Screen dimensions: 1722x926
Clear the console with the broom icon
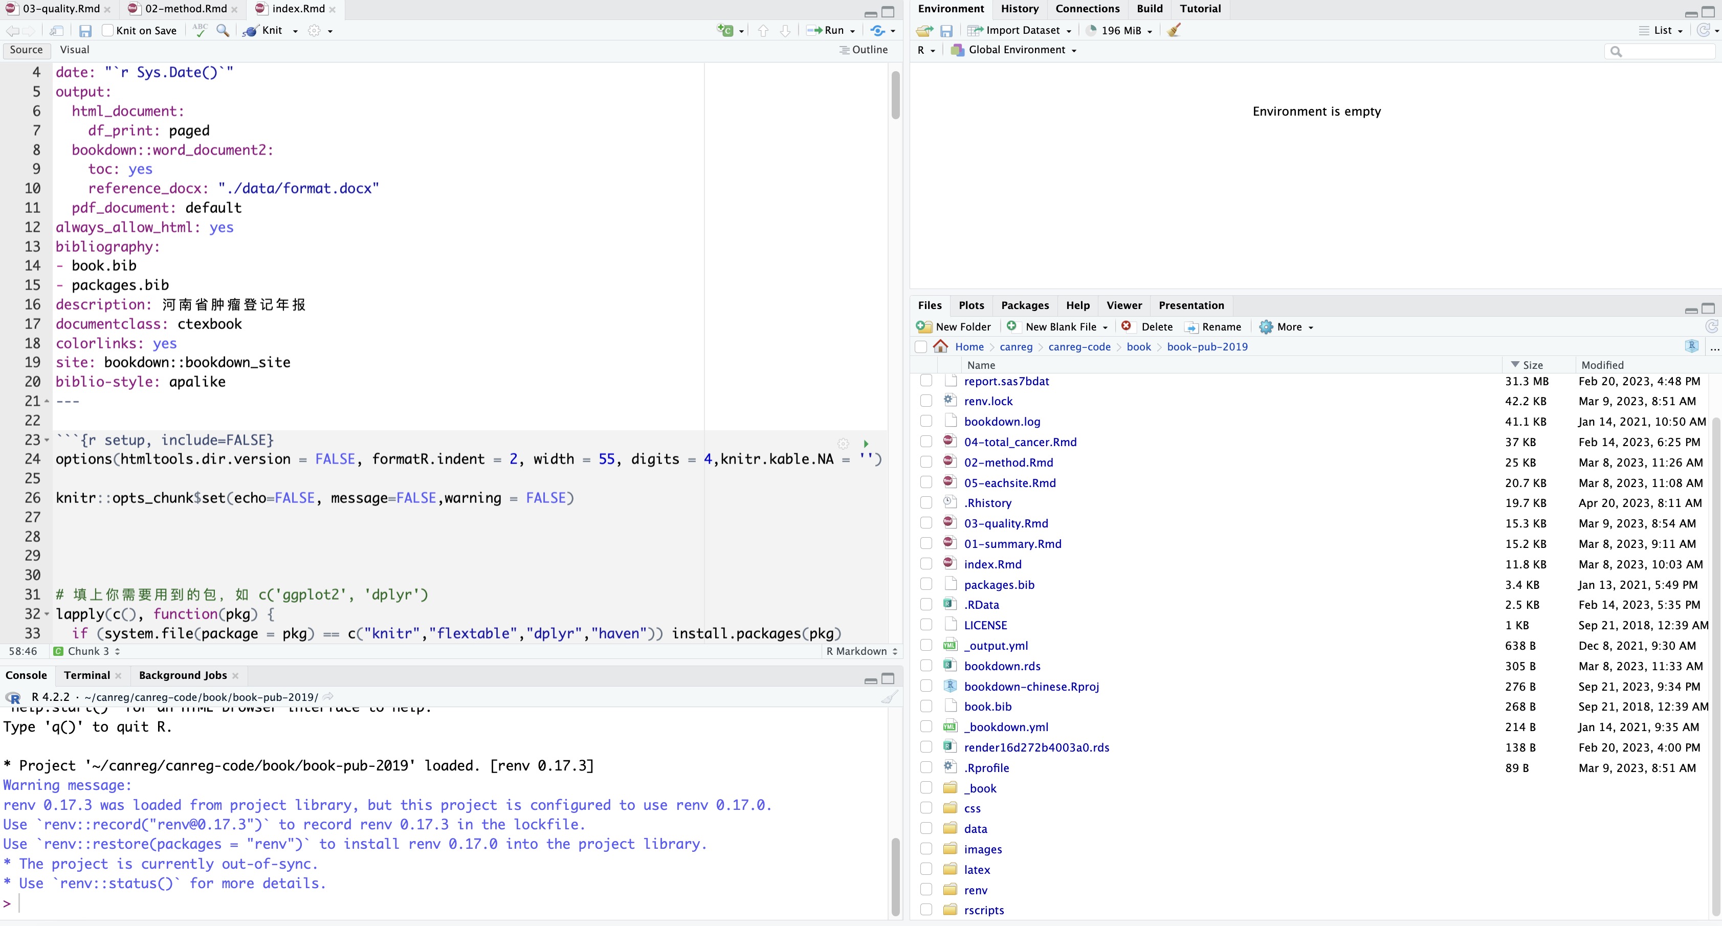tap(889, 697)
